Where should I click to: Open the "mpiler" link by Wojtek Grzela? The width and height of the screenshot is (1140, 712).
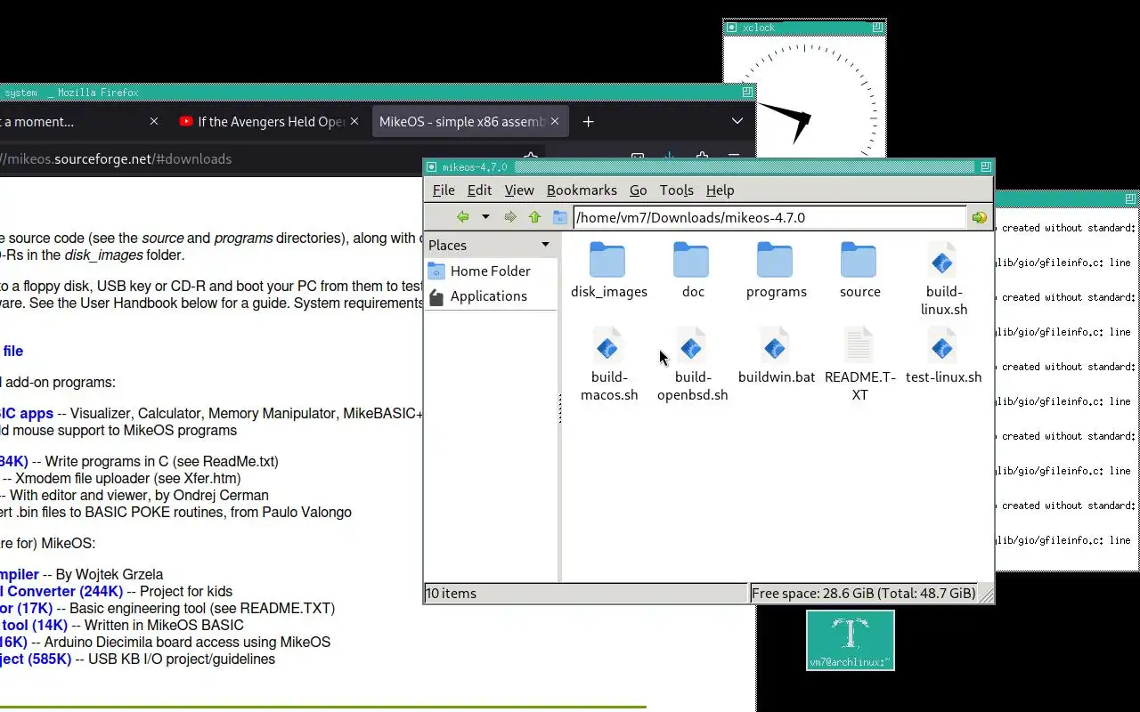[x=20, y=575]
